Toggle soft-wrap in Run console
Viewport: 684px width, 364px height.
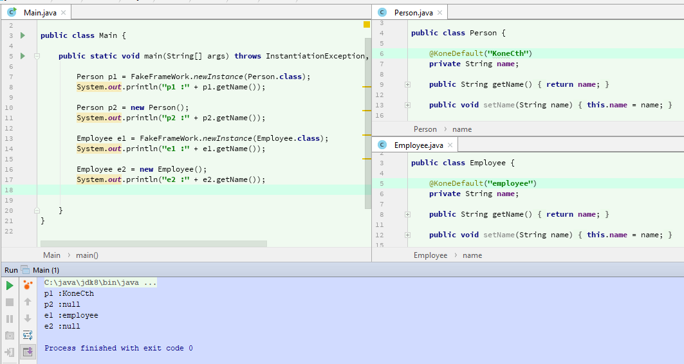point(28,335)
